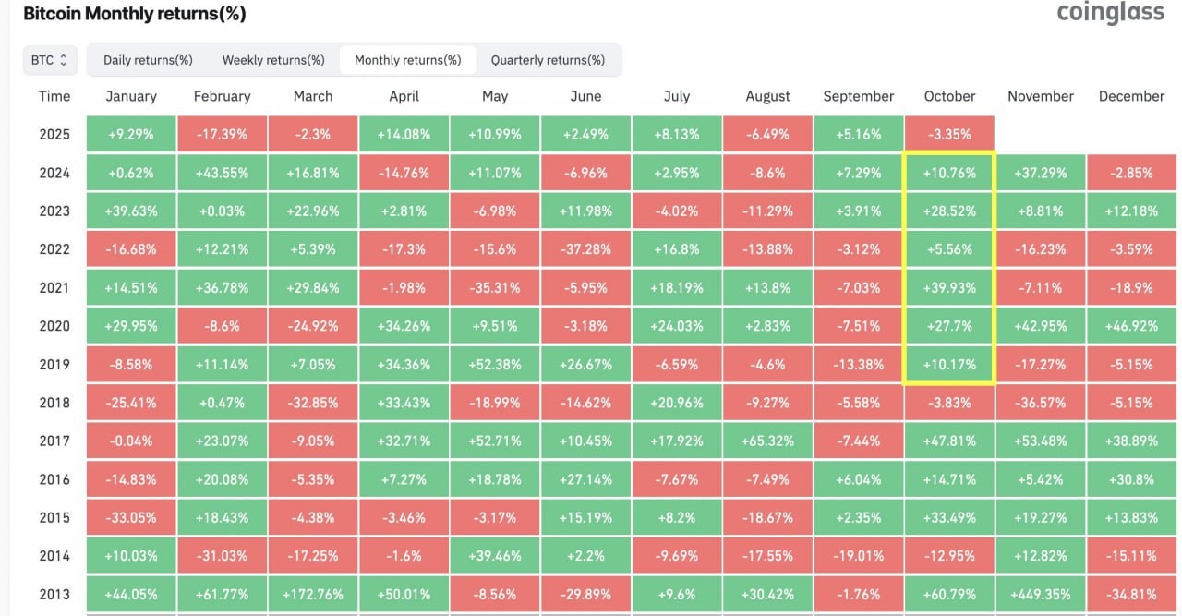This screenshot has width=1182, height=616.
Task: Open the BTC coin selector
Action: pos(49,59)
